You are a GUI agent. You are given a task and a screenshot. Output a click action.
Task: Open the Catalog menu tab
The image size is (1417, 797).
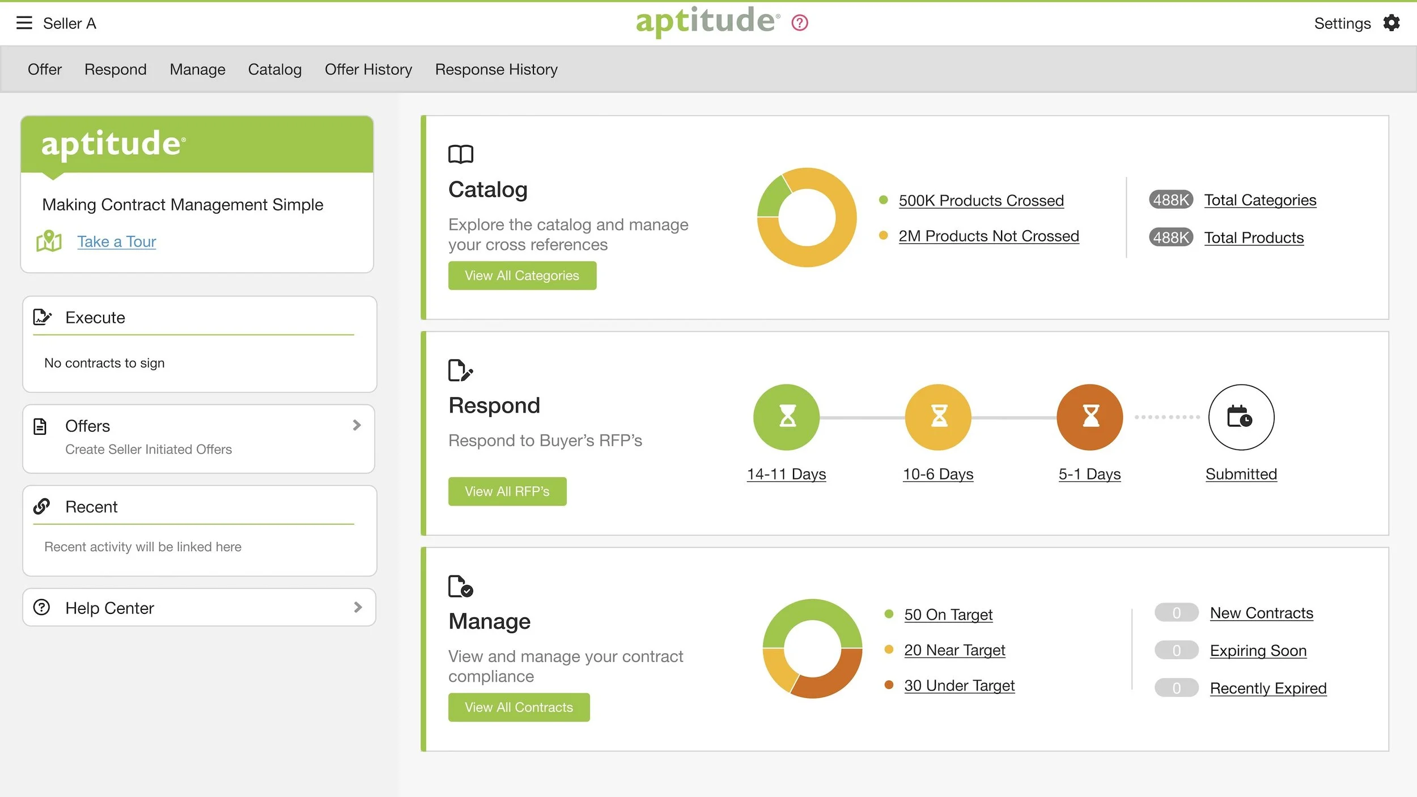pyautogui.click(x=275, y=69)
